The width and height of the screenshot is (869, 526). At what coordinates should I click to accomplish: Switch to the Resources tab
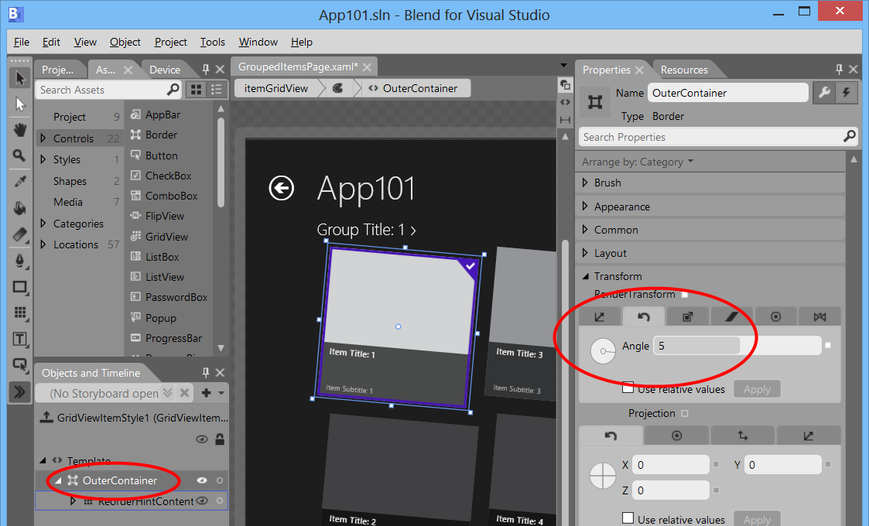684,70
